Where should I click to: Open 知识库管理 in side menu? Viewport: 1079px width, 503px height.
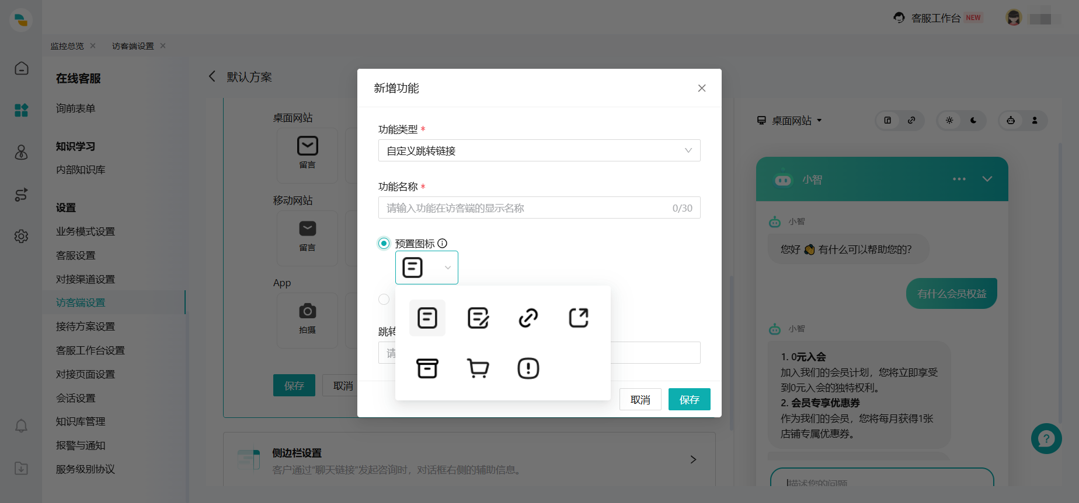click(81, 421)
